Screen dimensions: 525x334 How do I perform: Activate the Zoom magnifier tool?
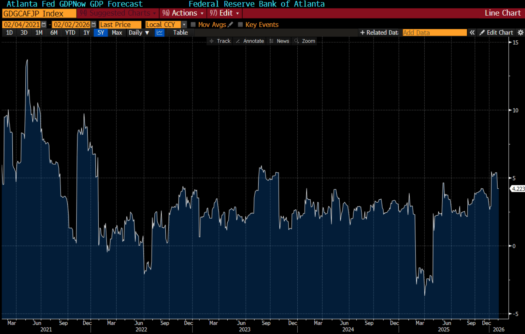coord(305,41)
